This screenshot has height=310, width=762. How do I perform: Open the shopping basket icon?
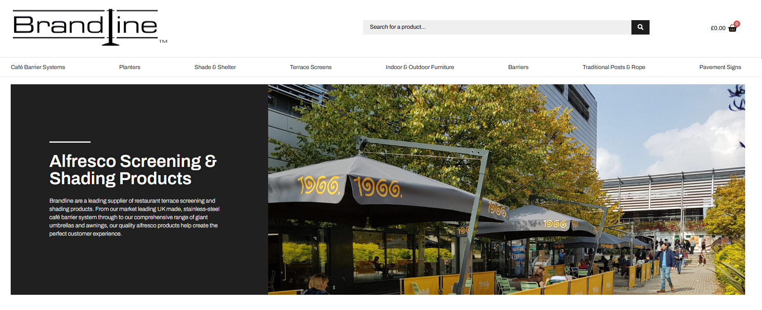(732, 28)
